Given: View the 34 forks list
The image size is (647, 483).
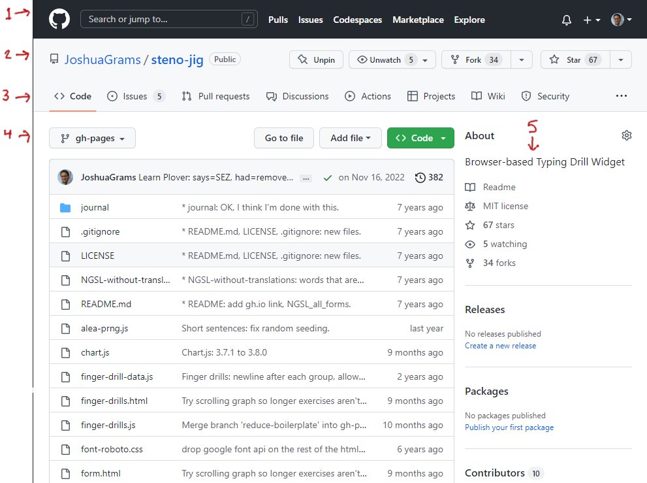Looking at the screenshot, I should [x=490, y=263].
